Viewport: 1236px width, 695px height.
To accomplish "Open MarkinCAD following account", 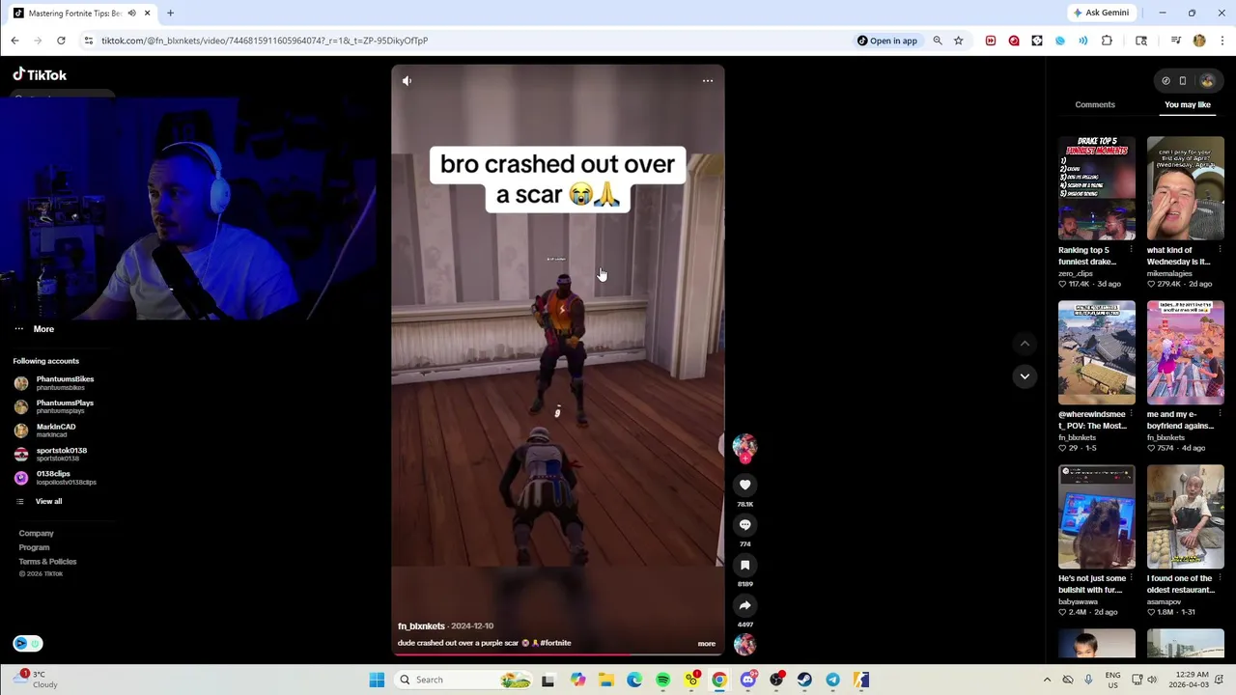I will click(x=45, y=431).
